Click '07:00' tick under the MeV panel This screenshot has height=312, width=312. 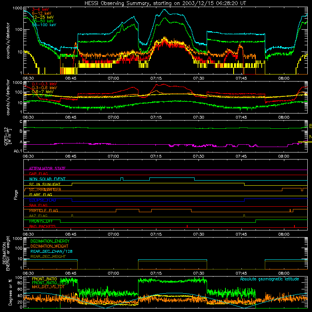(x=113, y=117)
